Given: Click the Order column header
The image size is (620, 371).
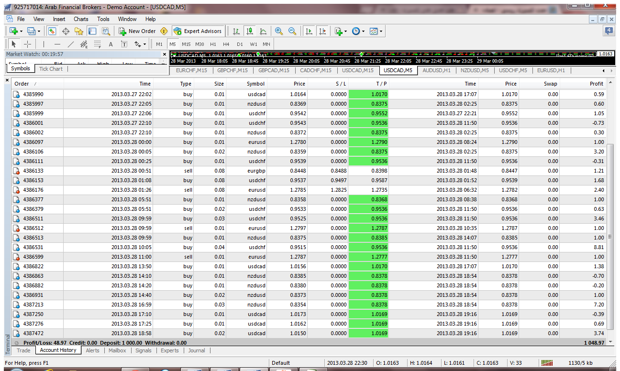Looking at the screenshot, I should tap(37, 84).
